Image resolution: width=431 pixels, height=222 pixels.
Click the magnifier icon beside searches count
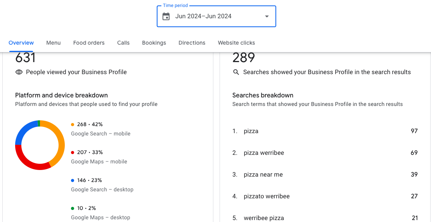pos(236,72)
